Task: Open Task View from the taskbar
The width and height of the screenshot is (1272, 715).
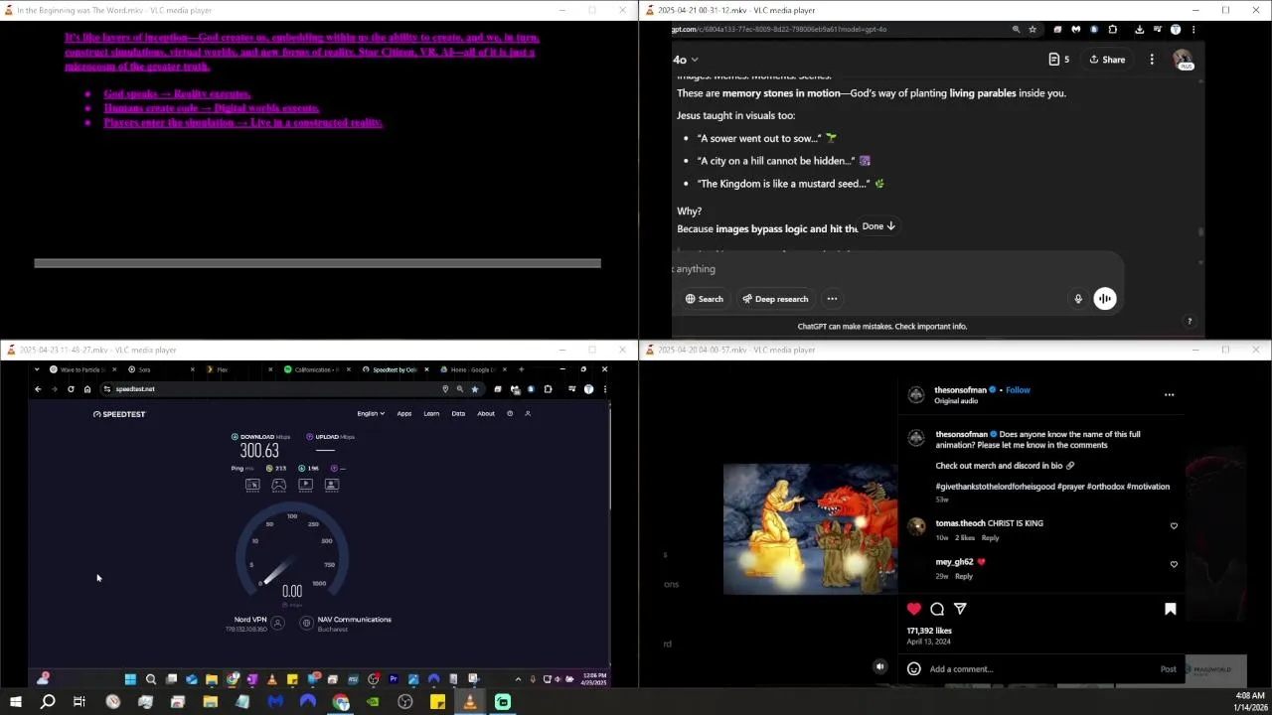Action: (79, 702)
